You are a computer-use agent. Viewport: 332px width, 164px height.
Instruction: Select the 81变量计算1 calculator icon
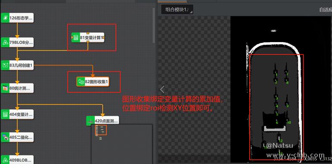point(75,37)
